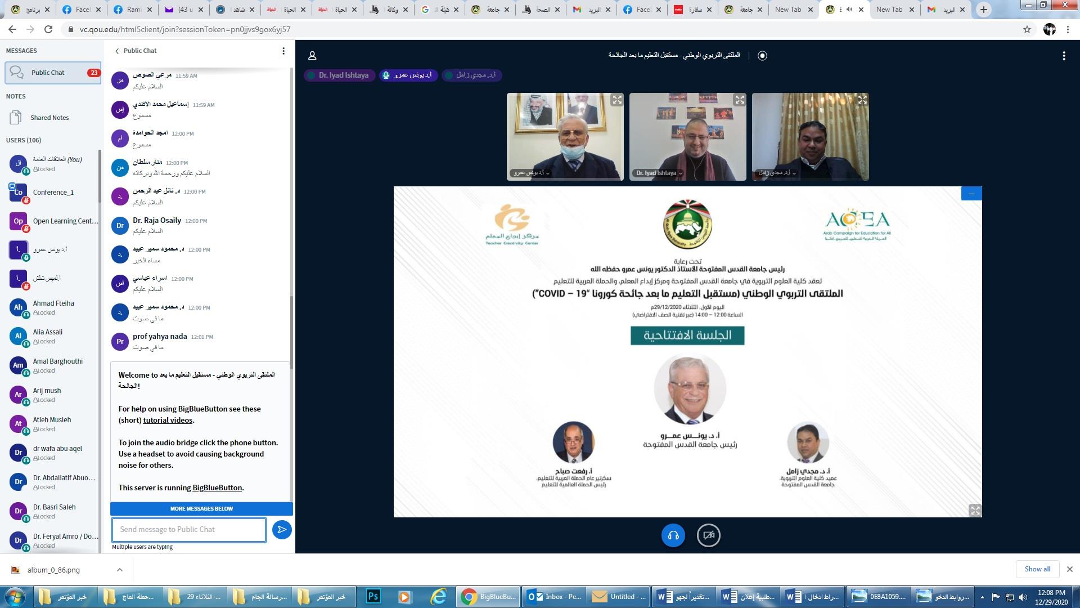Focus the Send message input field
Screen dimensions: 1080x608
[x=189, y=530]
